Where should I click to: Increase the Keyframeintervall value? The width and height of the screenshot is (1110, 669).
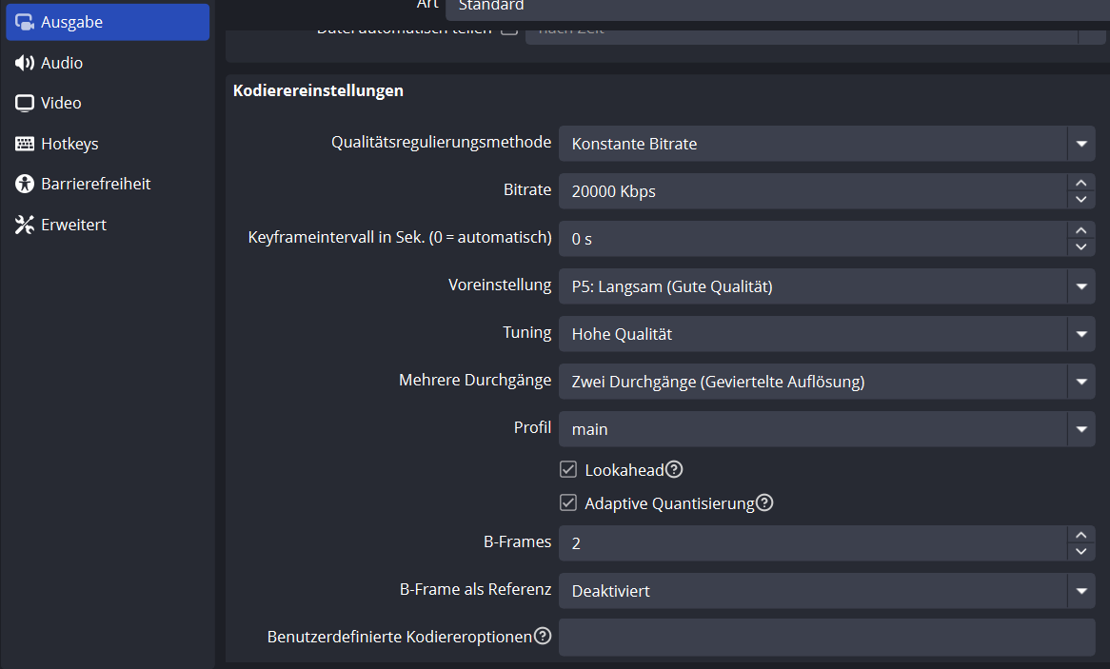(x=1081, y=230)
